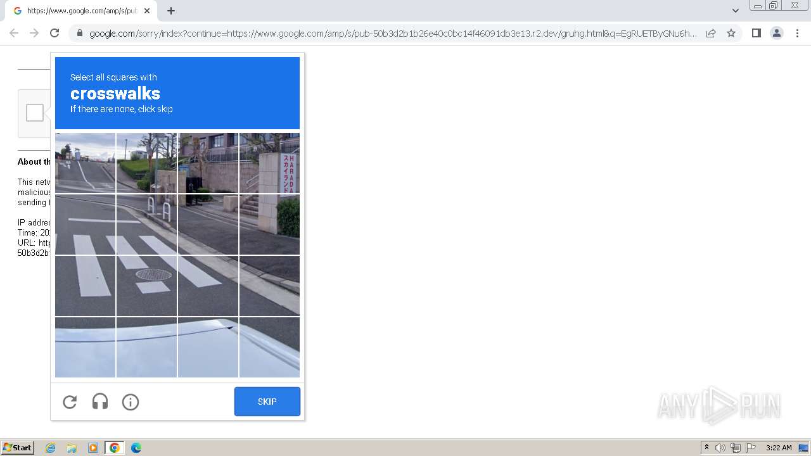Select the tile with the manhole cover
This screenshot has height=456, width=811.
click(146, 286)
